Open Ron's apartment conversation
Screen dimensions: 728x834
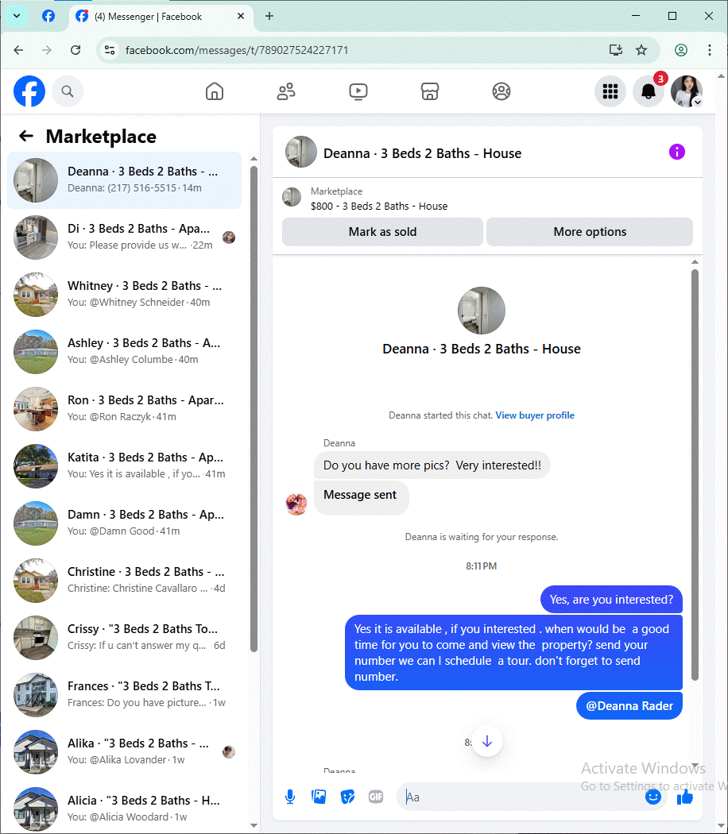125,409
